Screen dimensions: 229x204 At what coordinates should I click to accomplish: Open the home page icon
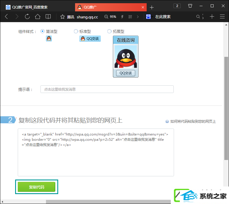click(x=38, y=17)
